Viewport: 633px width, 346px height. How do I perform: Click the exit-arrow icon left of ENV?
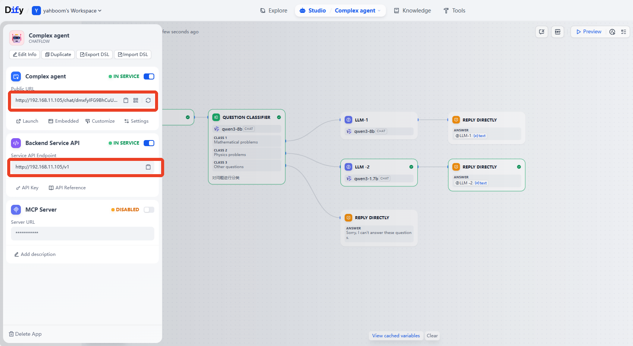tap(542, 32)
